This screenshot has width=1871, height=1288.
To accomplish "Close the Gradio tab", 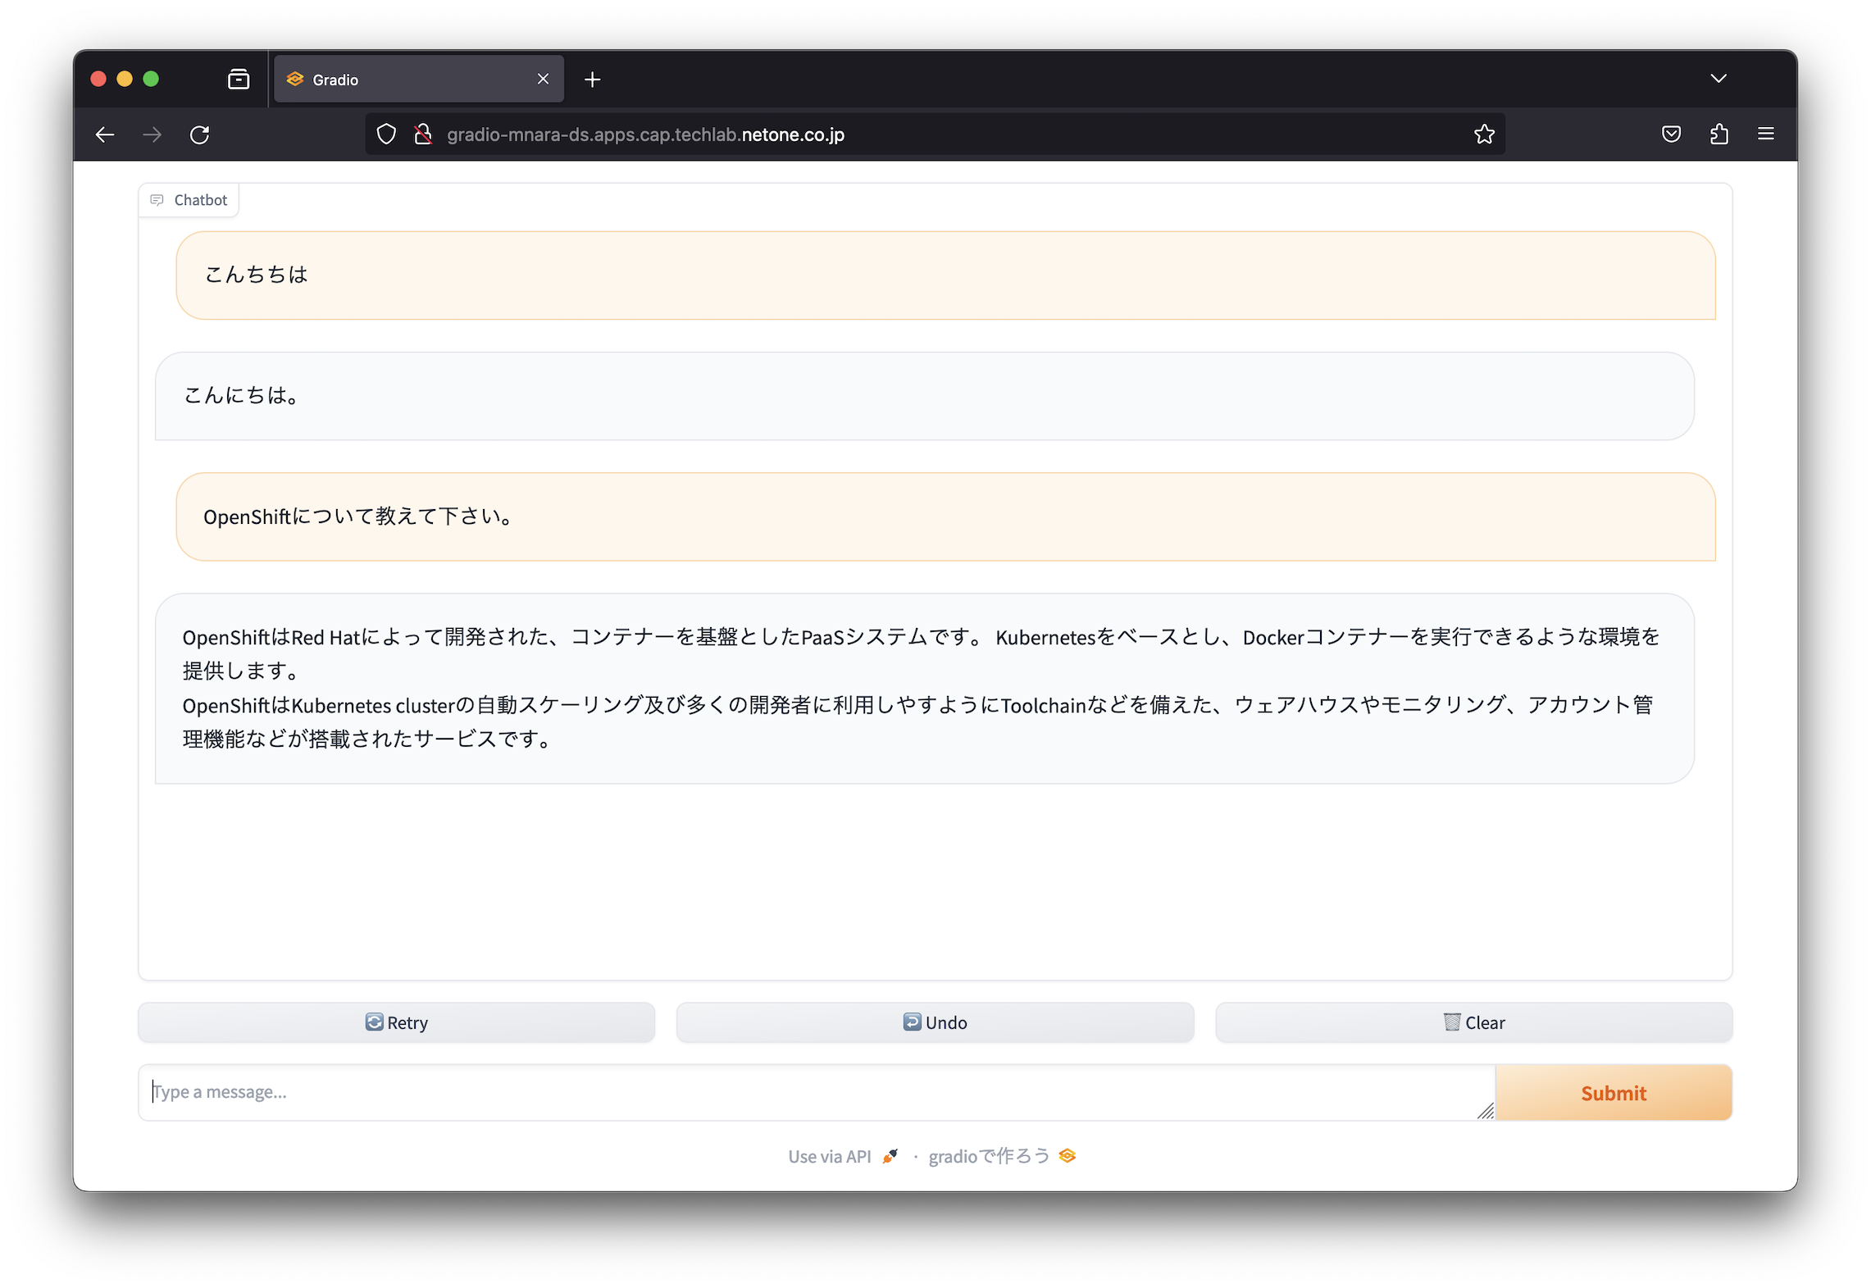I will [x=543, y=79].
